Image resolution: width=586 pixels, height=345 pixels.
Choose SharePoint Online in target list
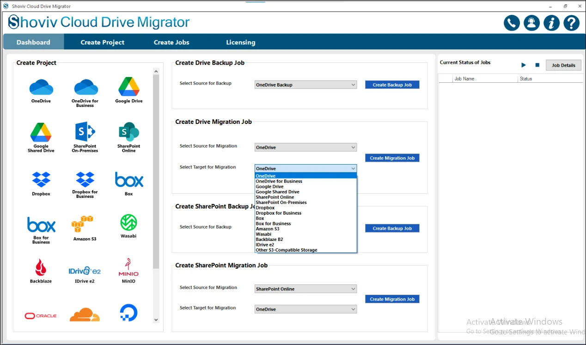(x=305, y=197)
